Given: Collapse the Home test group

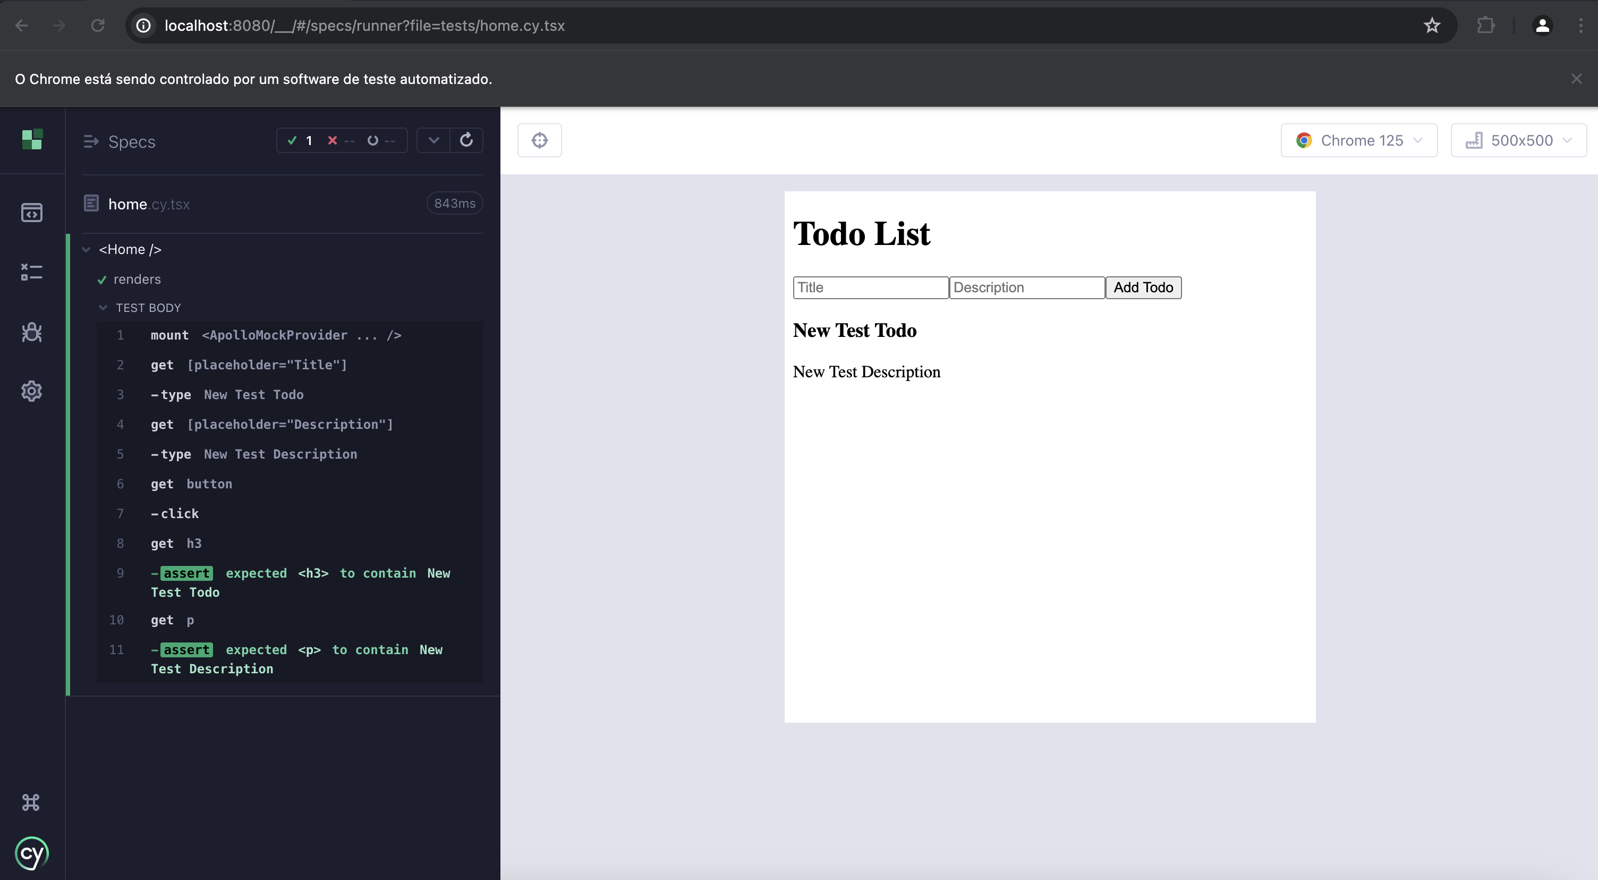Looking at the screenshot, I should click(x=86, y=249).
